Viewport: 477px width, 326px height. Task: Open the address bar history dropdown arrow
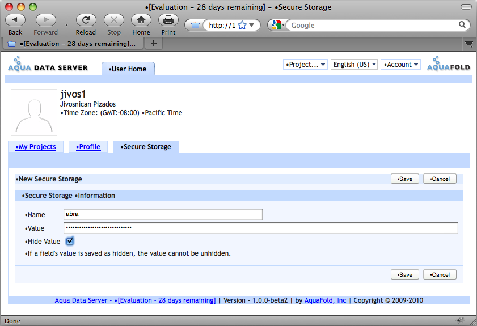coord(252,26)
